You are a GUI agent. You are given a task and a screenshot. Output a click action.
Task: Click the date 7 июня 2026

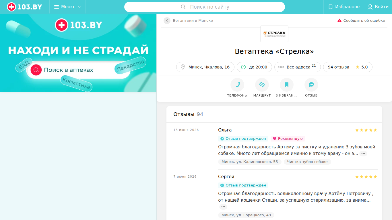point(185,177)
